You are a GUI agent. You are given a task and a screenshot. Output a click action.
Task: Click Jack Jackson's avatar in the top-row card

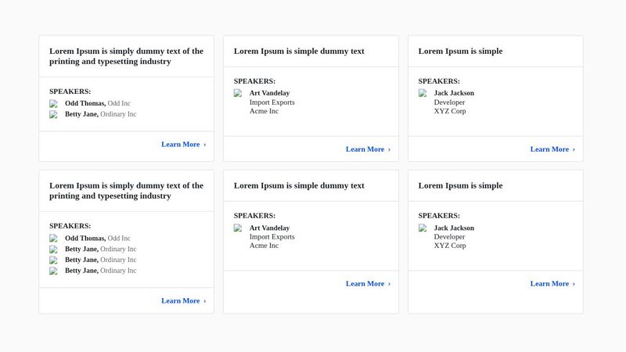coord(423,93)
